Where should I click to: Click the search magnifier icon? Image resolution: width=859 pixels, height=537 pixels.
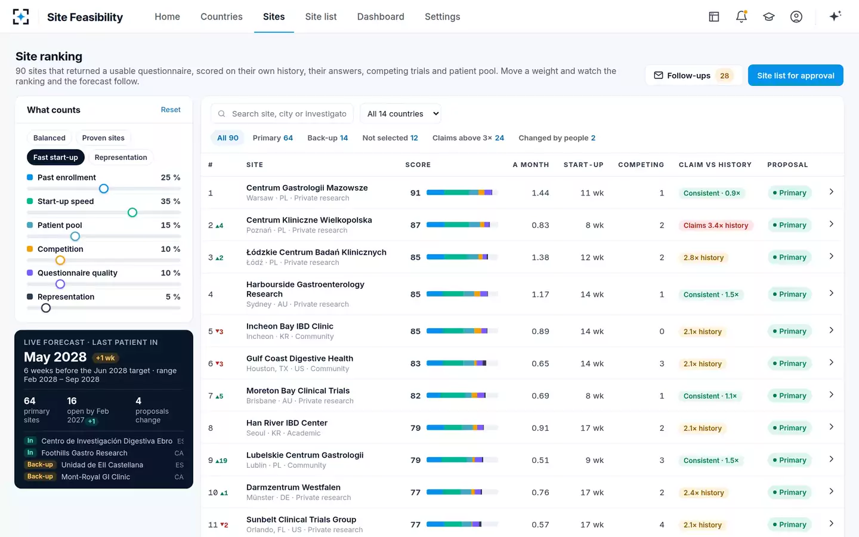click(x=221, y=113)
